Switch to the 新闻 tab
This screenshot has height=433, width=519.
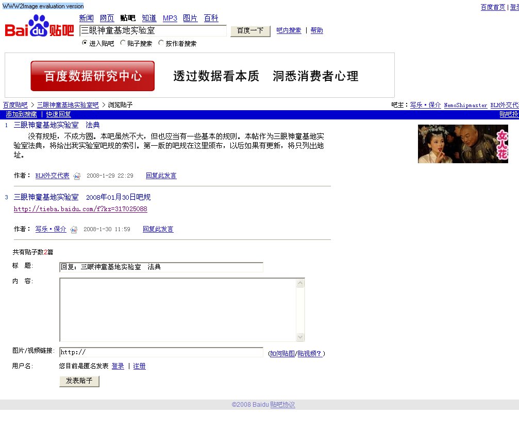point(86,18)
